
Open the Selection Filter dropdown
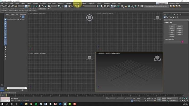21,6
